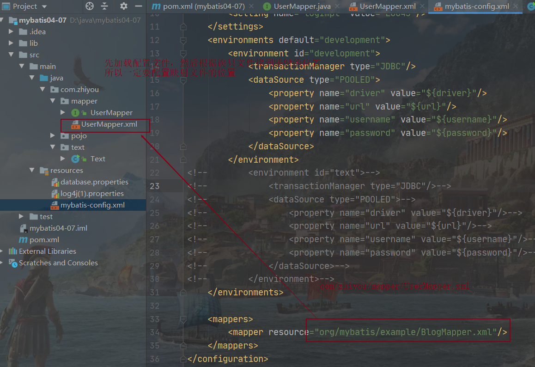Hide the Project tool window with minus icon
535x367 pixels.
pos(139,6)
